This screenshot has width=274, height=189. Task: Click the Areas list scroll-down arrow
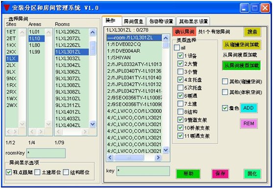coord(49,124)
